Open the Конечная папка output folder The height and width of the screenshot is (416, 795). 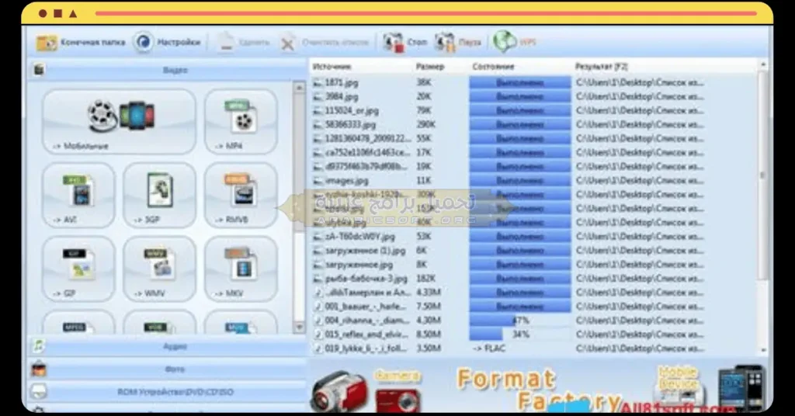pyautogui.click(x=80, y=43)
